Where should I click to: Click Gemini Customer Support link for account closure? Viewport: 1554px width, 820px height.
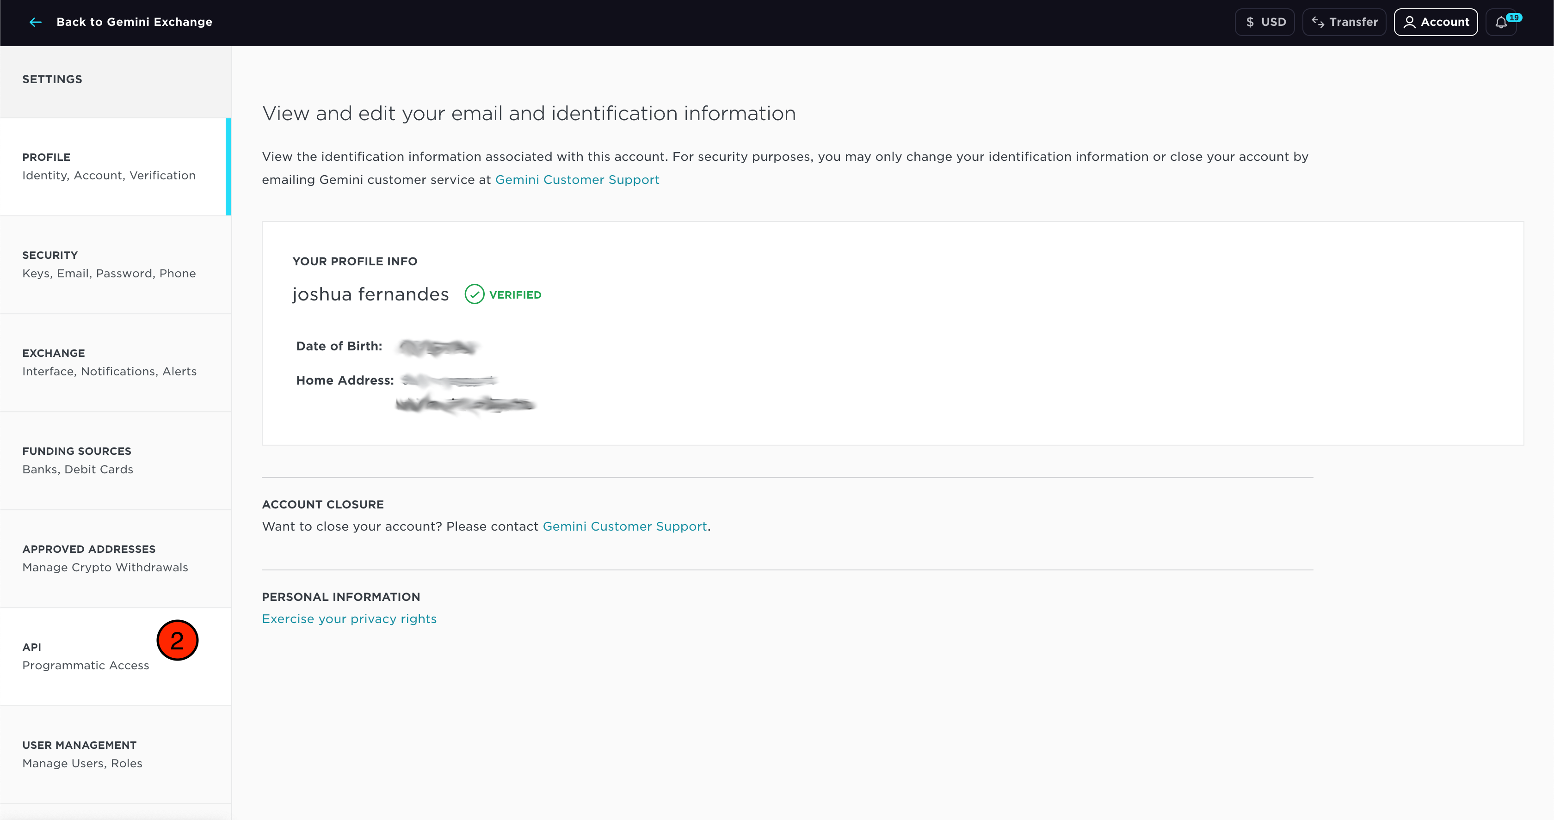pos(625,526)
